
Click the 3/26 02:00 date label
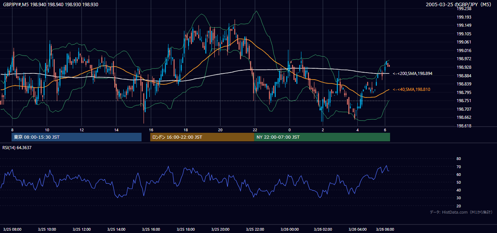pos(323,229)
